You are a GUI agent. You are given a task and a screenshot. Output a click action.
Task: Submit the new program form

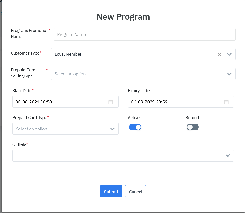point(111,191)
